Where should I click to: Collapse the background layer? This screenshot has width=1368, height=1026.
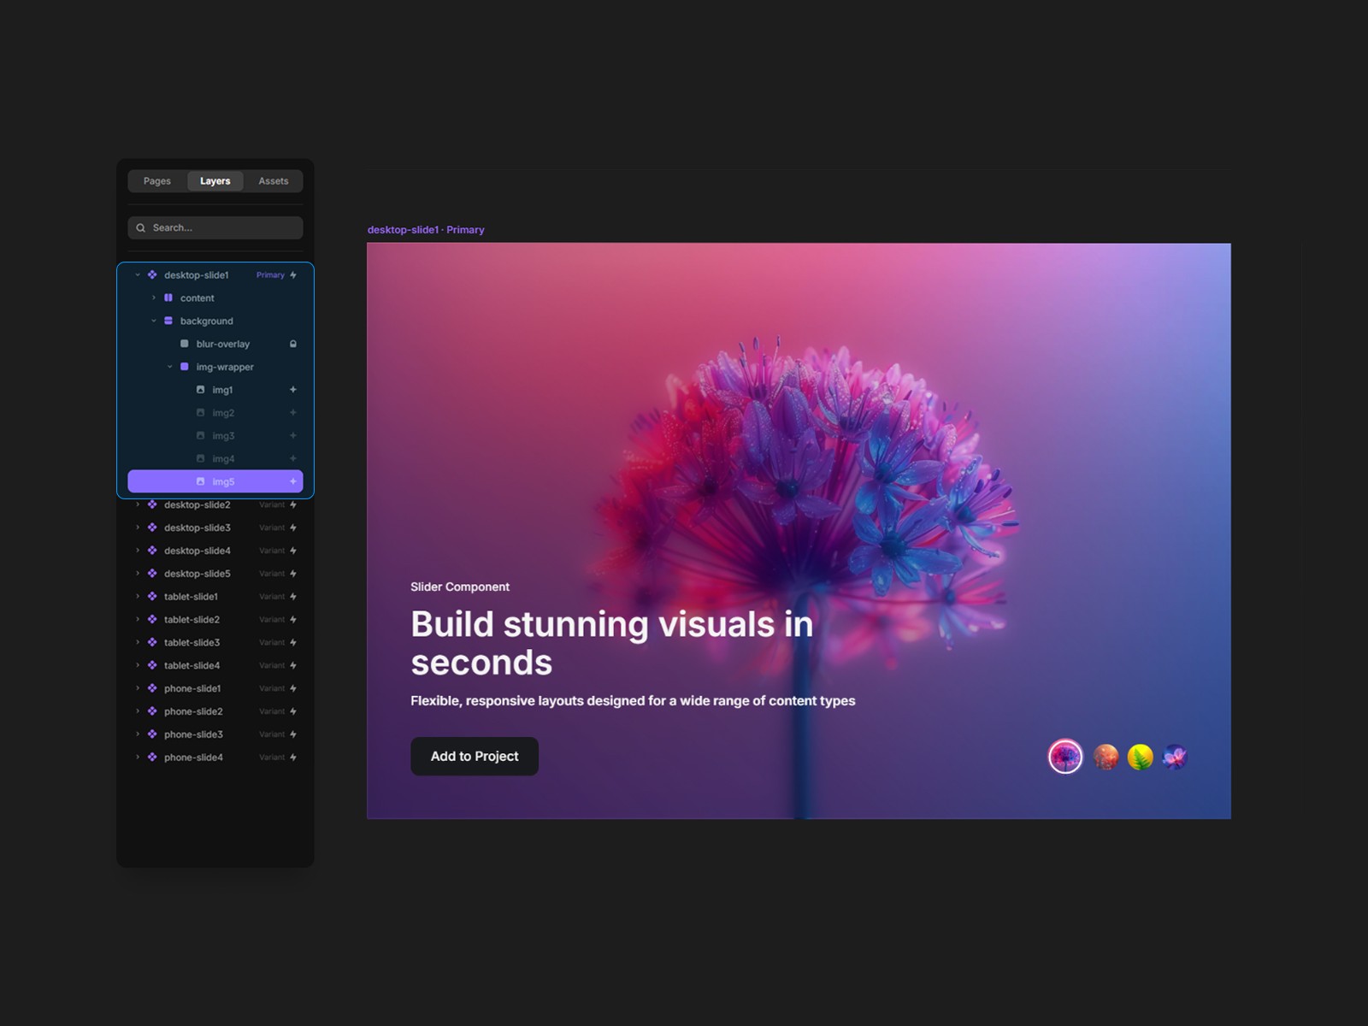click(x=154, y=321)
